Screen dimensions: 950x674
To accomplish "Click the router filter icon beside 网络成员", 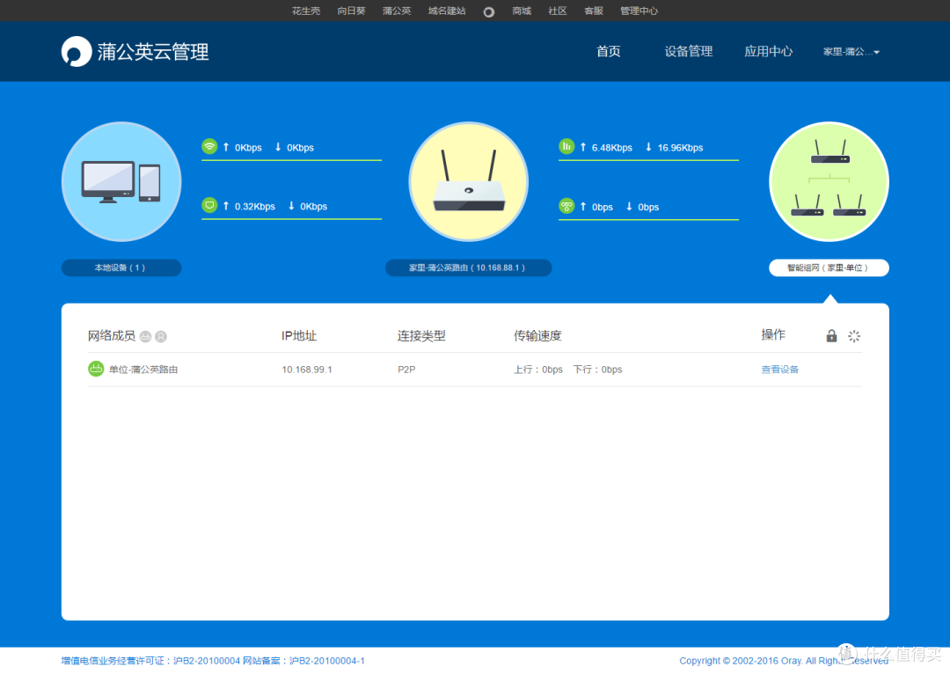I will (x=145, y=336).
